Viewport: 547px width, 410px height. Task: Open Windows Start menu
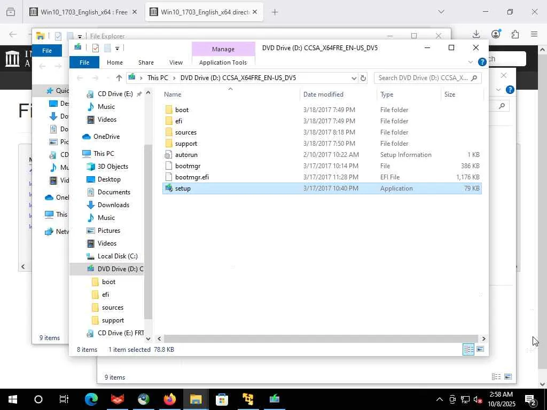(13, 399)
